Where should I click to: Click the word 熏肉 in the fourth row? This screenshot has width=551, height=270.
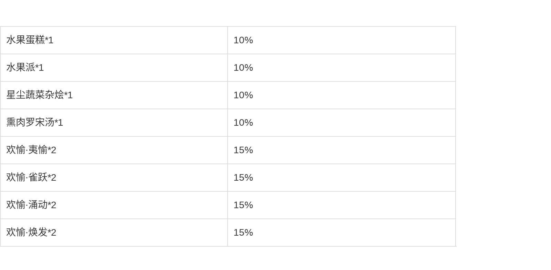point(16,123)
